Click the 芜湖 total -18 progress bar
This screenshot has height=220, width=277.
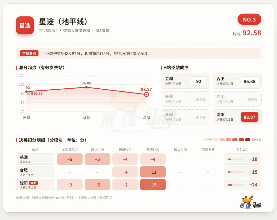pyautogui.click(x=236, y=159)
